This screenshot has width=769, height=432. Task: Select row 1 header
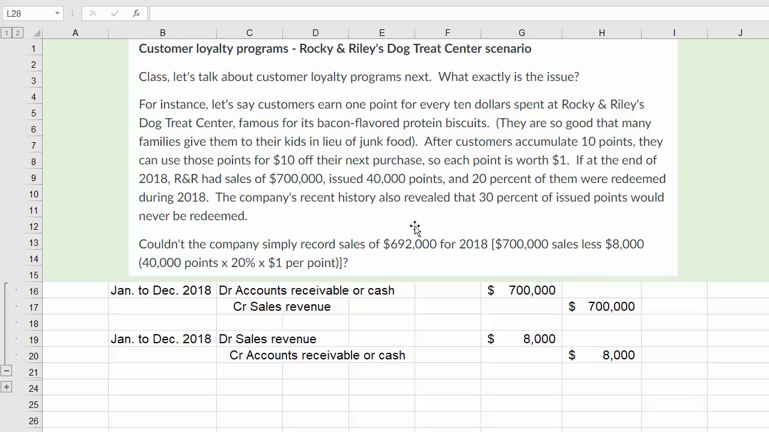[x=34, y=49]
